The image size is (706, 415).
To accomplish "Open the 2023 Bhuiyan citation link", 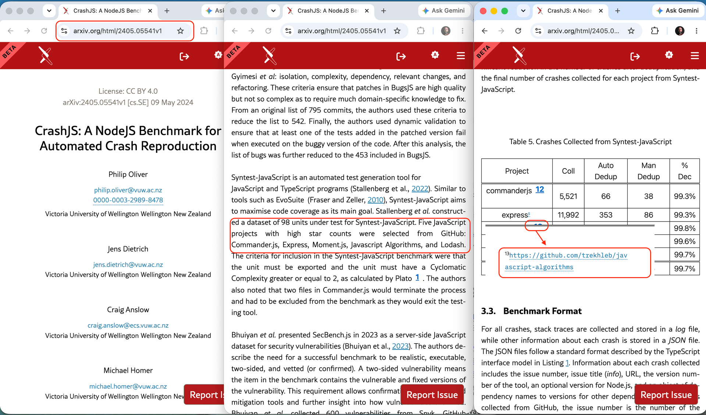I will coord(400,346).
